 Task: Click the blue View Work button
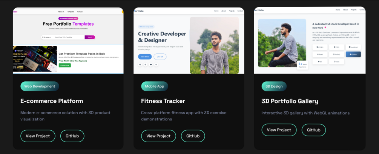pos(145,56)
